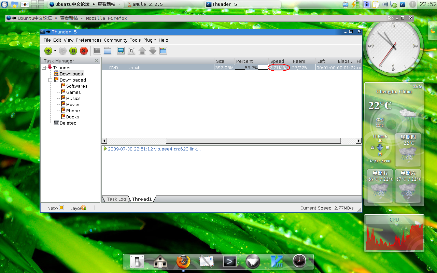Click the Netw status indicator
Viewport: 437px width, 273px height.
(x=55, y=208)
